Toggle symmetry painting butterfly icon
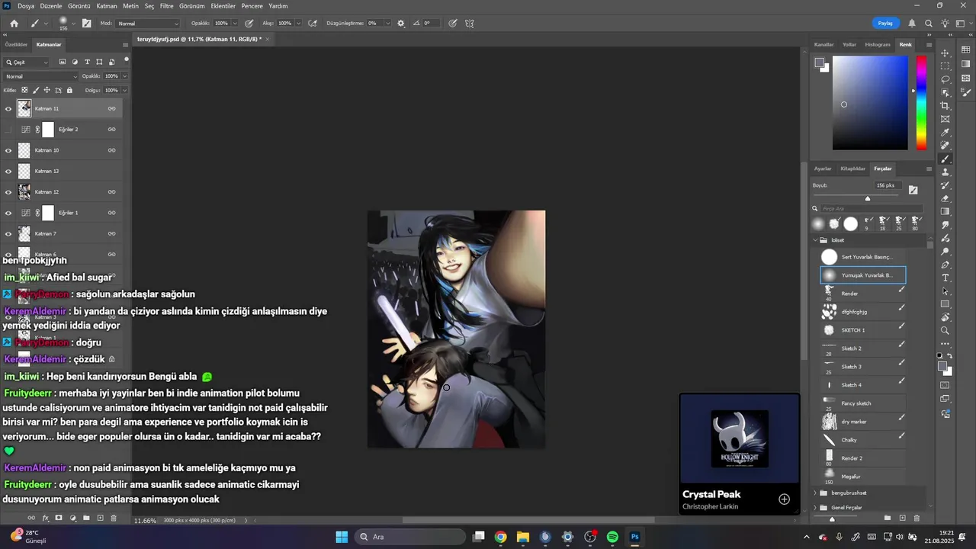The width and height of the screenshot is (976, 549). point(469,24)
